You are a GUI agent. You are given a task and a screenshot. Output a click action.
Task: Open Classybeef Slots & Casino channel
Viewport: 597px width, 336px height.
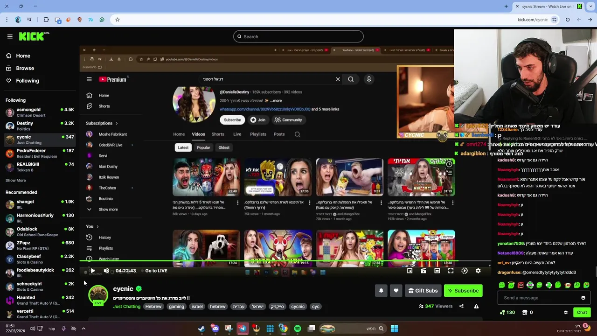[40, 259]
